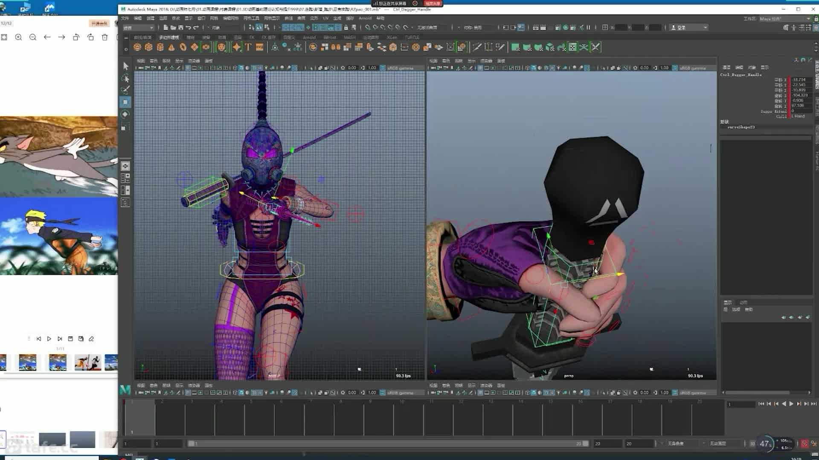Go to the previous image in the viewer
The height and width of the screenshot is (460, 819).
pyautogui.click(x=47, y=37)
